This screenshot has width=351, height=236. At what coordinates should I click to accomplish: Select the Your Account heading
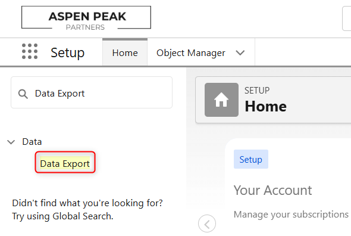[x=272, y=191]
